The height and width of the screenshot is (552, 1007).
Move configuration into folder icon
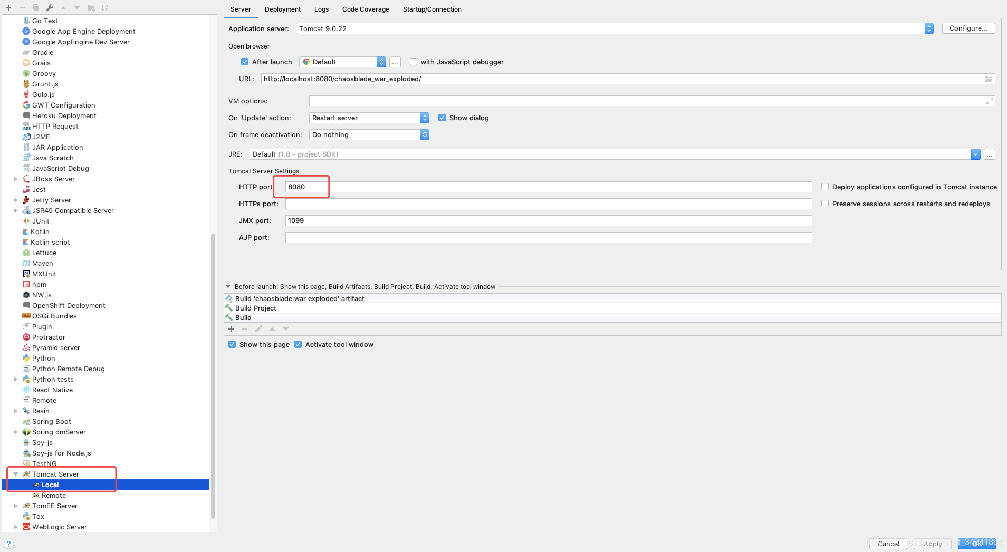coord(91,8)
